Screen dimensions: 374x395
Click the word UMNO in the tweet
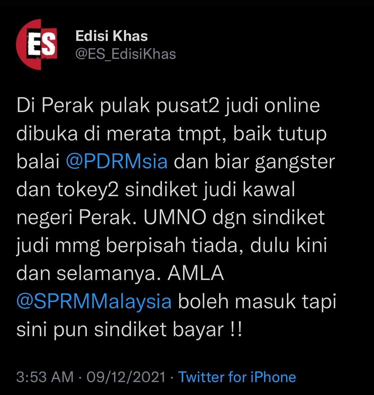(175, 217)
